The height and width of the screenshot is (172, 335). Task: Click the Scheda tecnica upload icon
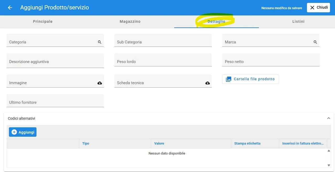pos(208,83)
